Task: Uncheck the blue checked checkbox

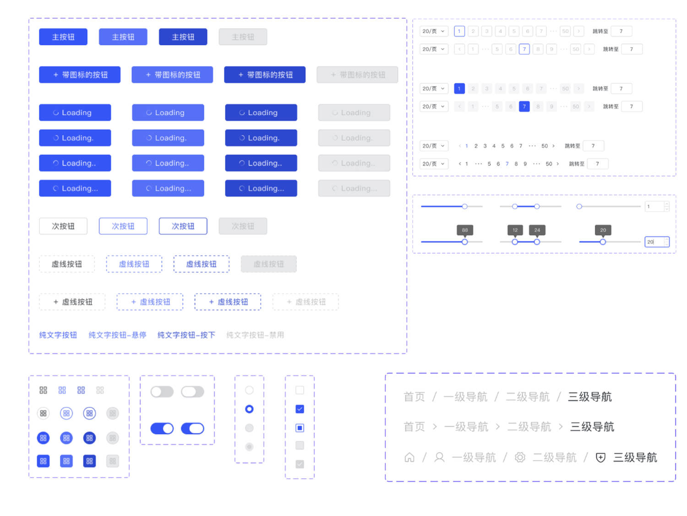Action: [300, 409]
